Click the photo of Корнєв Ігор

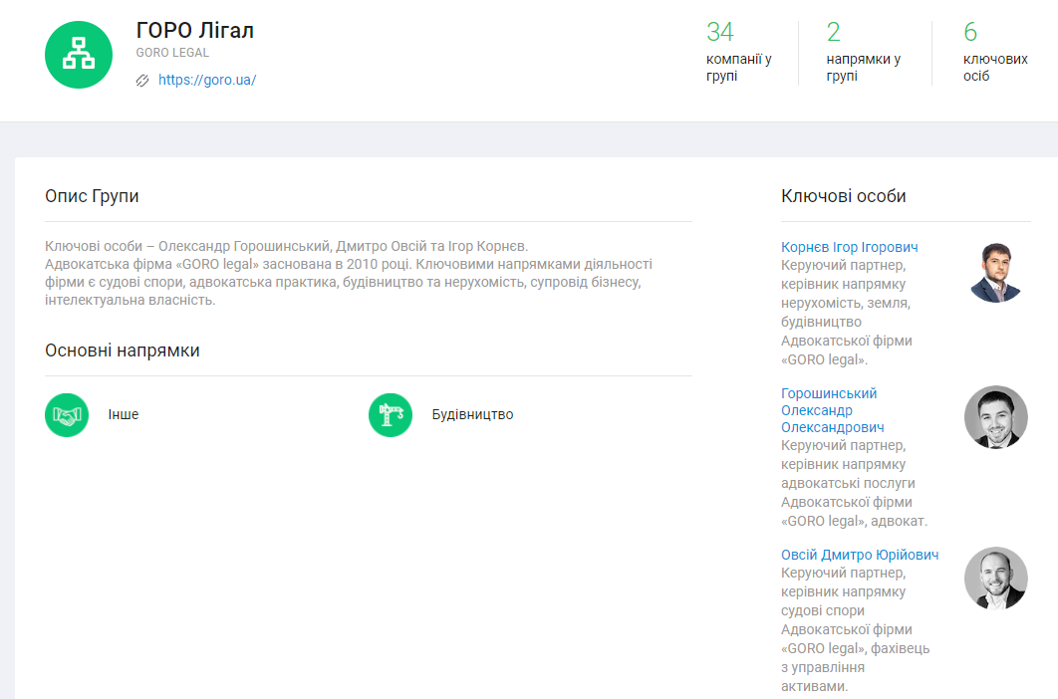tap(995, 272)
